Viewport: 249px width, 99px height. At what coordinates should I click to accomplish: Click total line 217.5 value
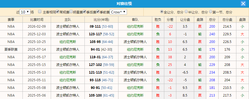tap(227, 95)
